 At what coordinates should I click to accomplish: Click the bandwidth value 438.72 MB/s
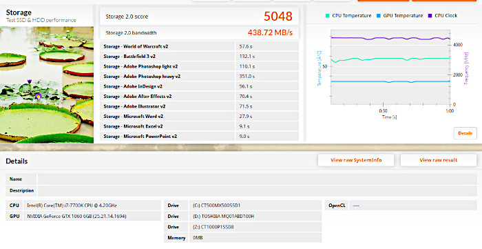(270, 32)
